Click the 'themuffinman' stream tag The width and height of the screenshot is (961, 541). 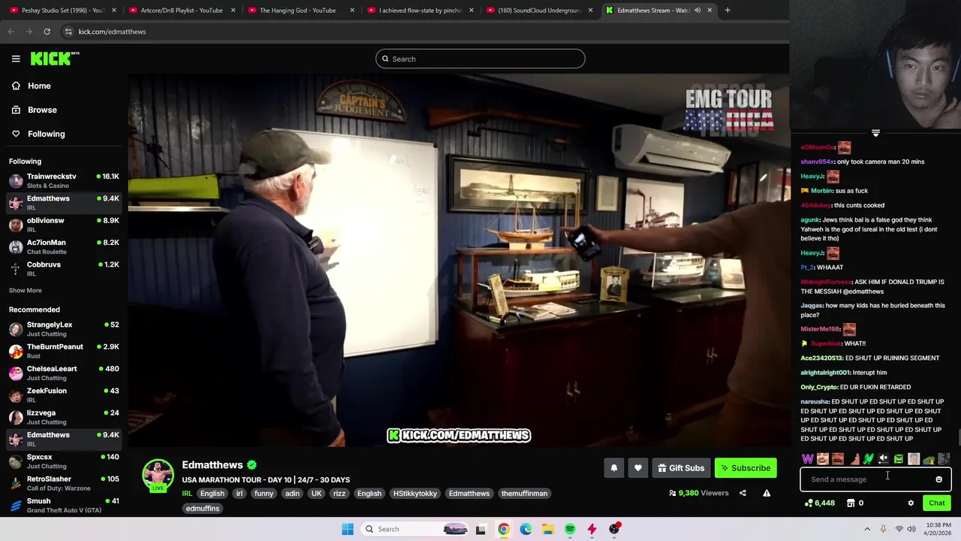click(x=524, y=494)
